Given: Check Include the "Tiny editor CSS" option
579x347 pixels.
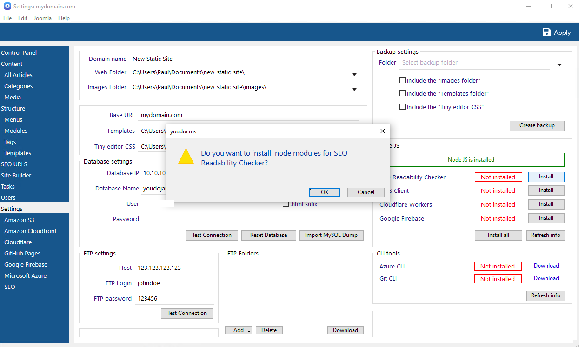Looking at the screenshot, I should (x=403, y=107).
